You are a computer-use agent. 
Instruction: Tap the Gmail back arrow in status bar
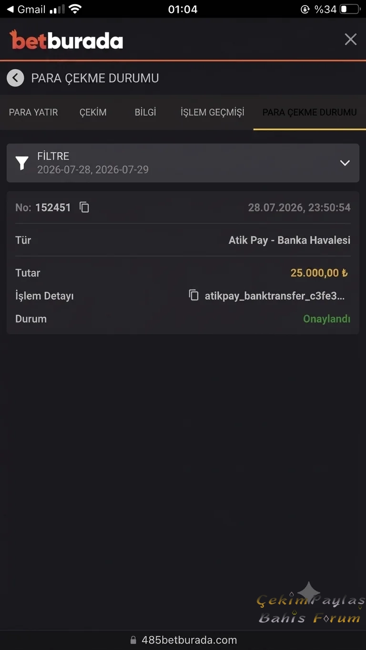pyautogui.click(x=10, y=9)
